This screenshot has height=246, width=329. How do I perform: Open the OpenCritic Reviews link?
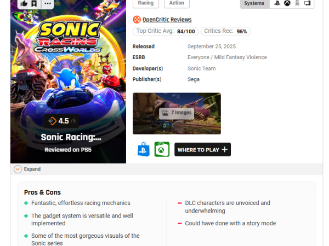point(167,20)
